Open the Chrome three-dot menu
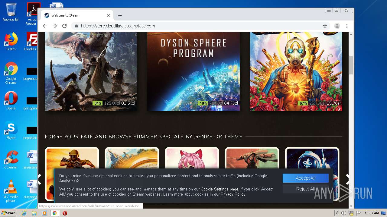Viewport: 387px width, 217px height. pos(347,26)
